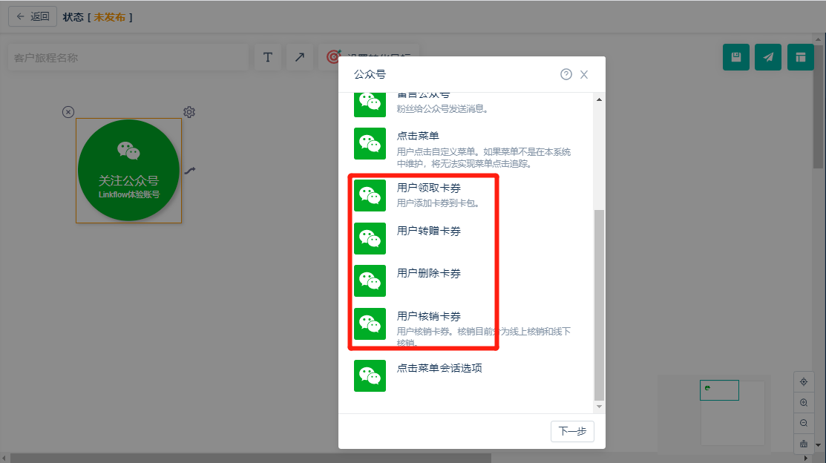
Task: Choose 用户删除卡券 option text
Action: coord(429,273)
